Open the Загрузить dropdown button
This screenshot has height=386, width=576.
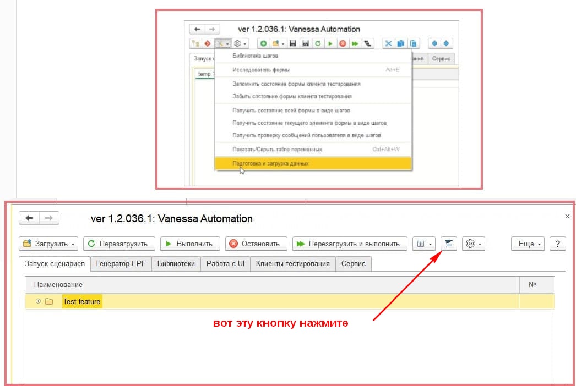click(x=48, y=244)
